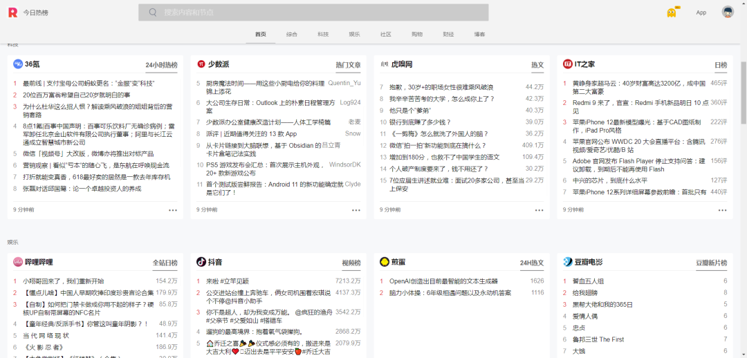The height and width of the screenshot is (358, 747).
Task: Open more options on IT之家 card
Action: [x=722, y=210]
